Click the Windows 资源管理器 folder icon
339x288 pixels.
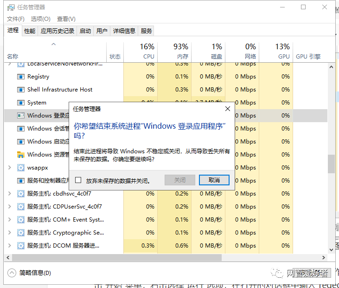click(21, 155)
